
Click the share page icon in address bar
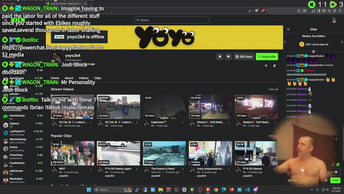click(x=250, y=11)
